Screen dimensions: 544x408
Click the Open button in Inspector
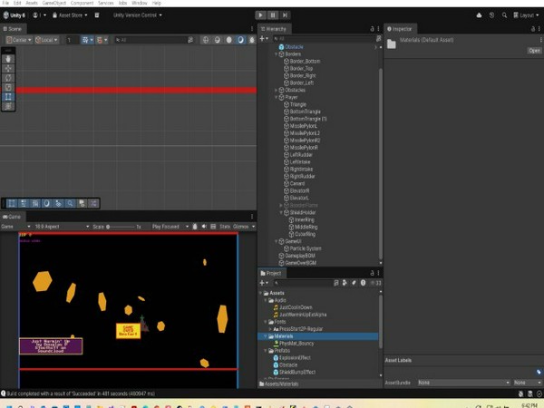pyautogui.click(x=534, y=51)
